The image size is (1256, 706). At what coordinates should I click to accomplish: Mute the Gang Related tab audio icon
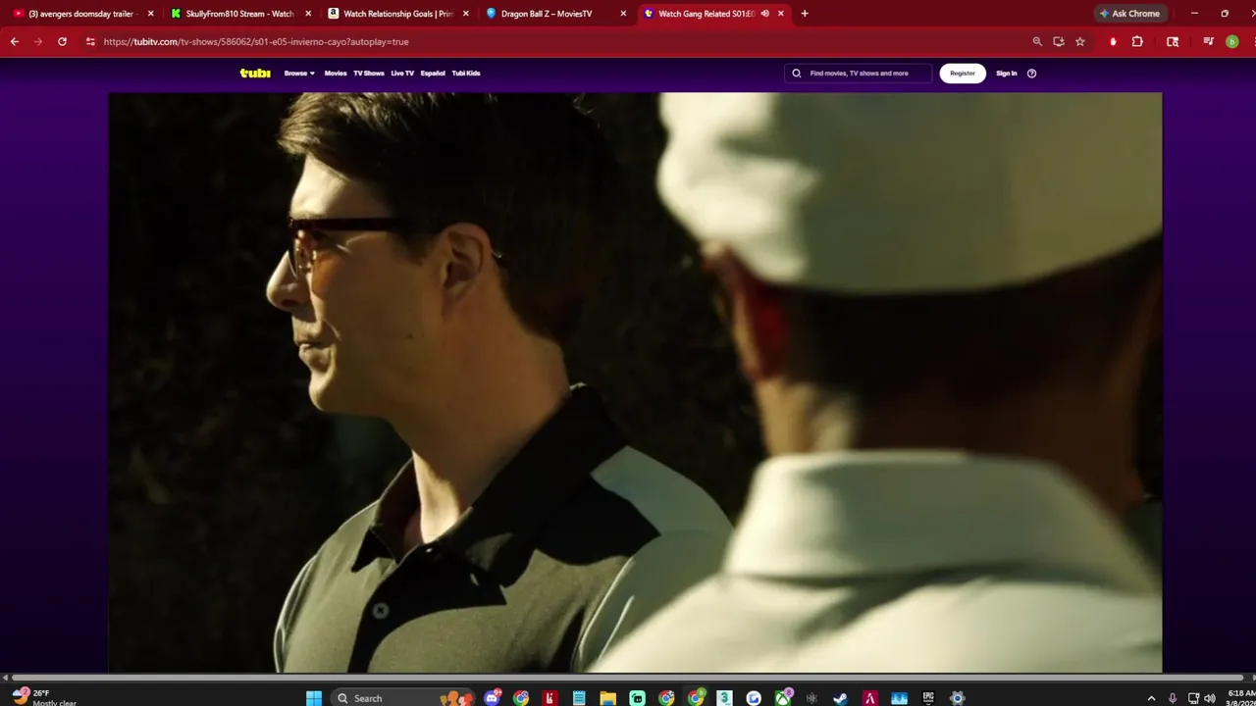point(765,14)
